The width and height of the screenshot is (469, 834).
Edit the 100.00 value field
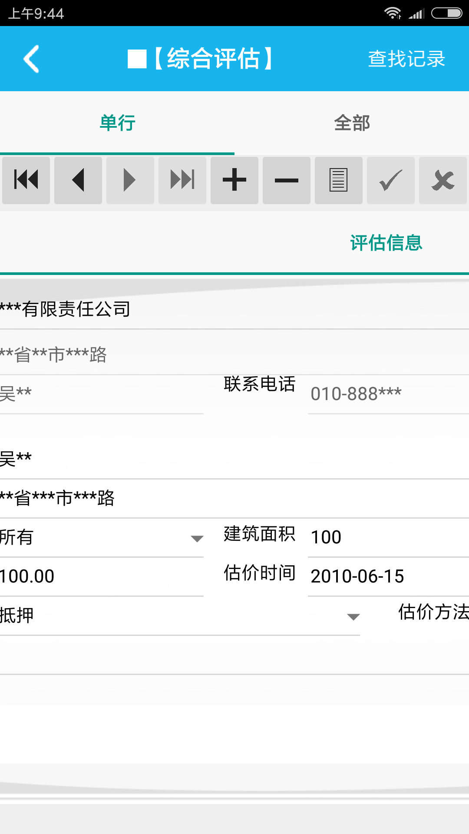click(x=102, y=577)
